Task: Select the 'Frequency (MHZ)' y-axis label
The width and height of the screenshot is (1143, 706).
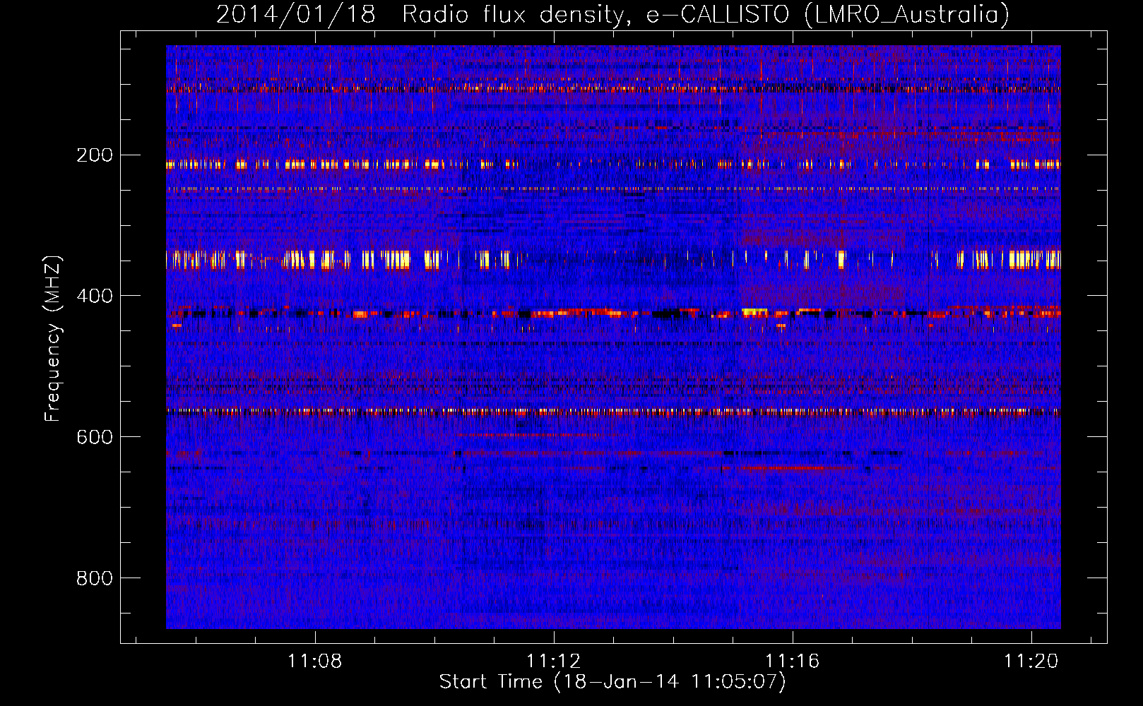Action: click(53, 338)
